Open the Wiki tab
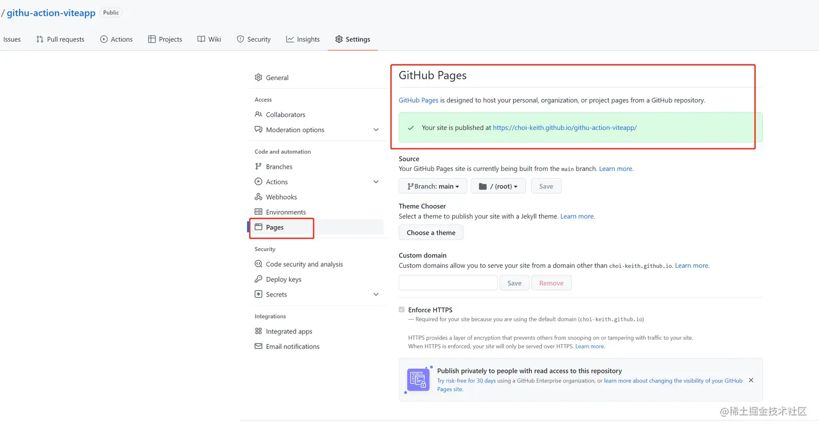 pyautogui.click(x=209, y=39)
